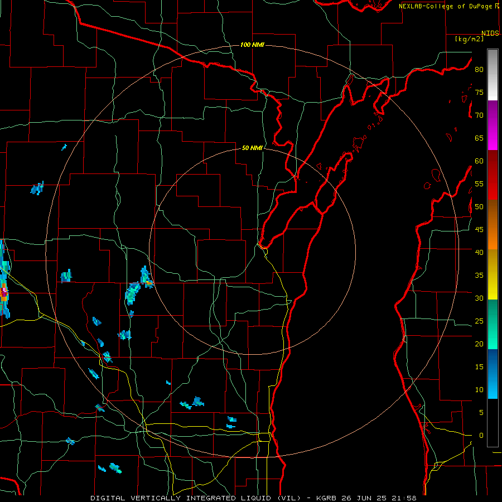Screen dimensions: 502x502
Task: Click the legend value 5
Action: 481,413
